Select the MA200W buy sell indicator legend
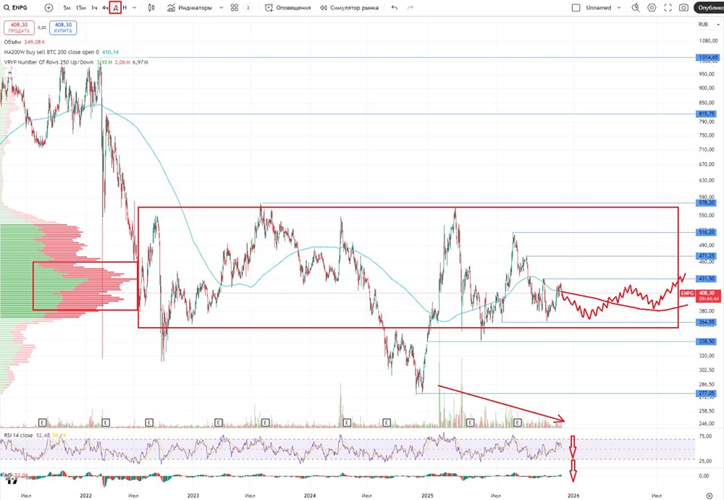Image resolution: width=724 pixels, height=500 pixels. tap(62, 52)
